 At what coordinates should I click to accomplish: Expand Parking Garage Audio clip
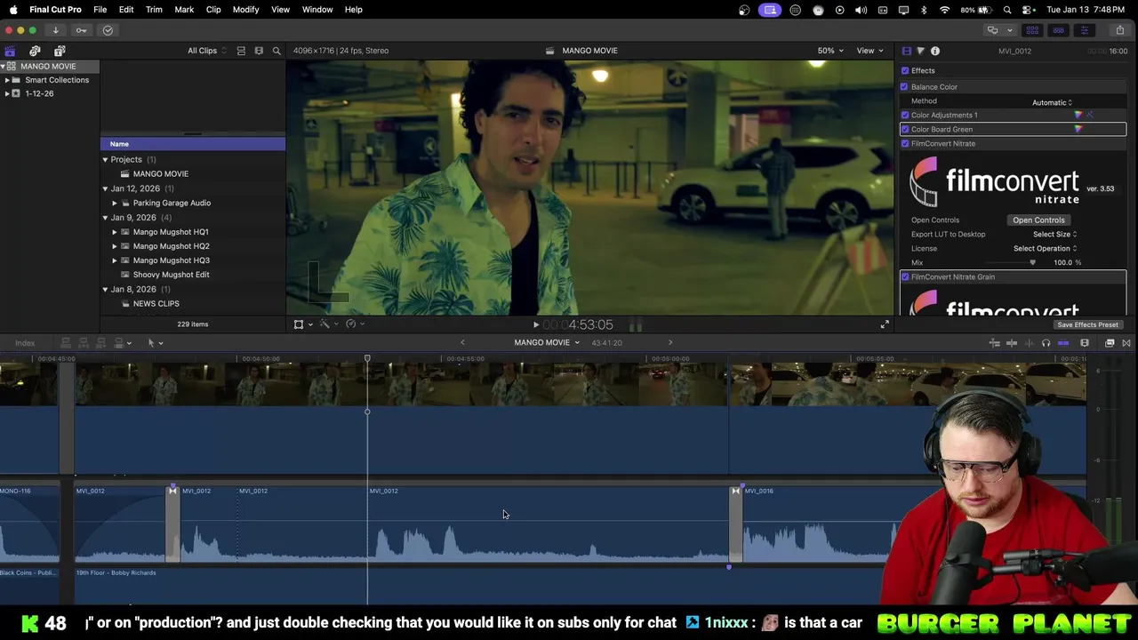115,203
